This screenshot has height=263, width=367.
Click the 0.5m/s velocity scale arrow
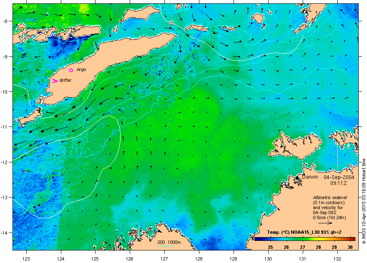tap(325, 223)
